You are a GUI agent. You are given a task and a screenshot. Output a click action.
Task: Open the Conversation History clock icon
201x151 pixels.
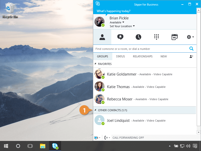click(x=138, y=37)
